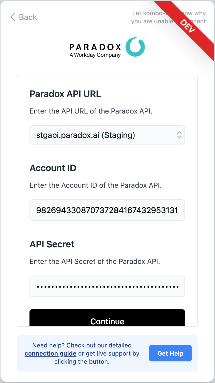Focus the masked API Secret field

point(107,286)
